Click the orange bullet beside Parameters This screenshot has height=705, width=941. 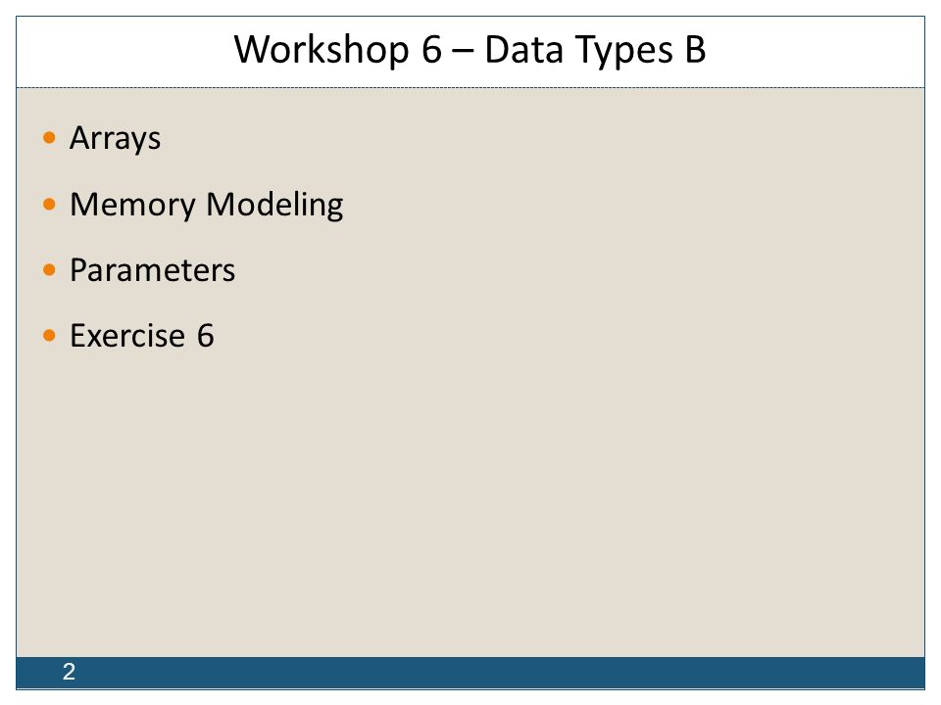[x=49, y=270]
